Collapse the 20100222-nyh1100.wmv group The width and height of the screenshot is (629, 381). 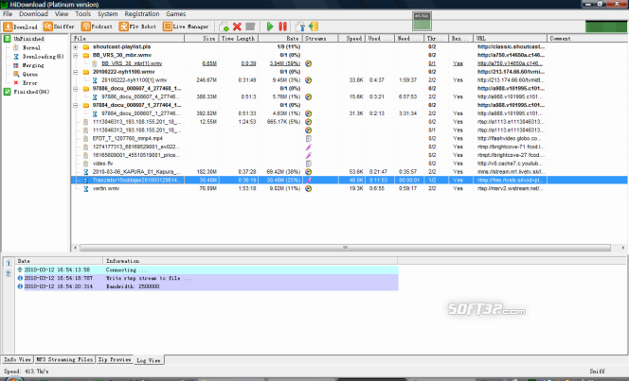pyautogui.click(x=76, y=72)
